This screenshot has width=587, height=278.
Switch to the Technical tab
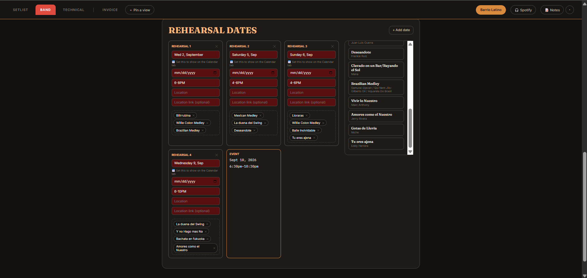[73, 10]
